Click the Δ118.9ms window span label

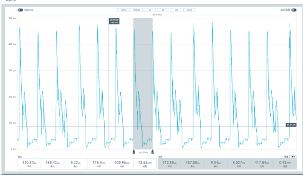(157, 15)
